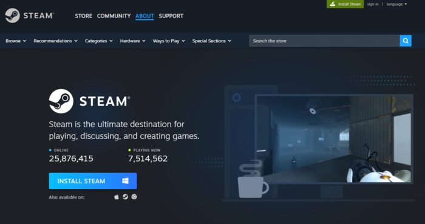Switch to the STORE tab
The image size is (425, 224).
[x=84, y=16]
